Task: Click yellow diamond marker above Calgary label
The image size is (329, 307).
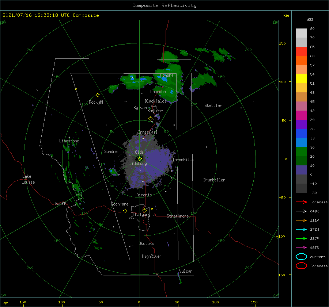Action: coord(144,210)
